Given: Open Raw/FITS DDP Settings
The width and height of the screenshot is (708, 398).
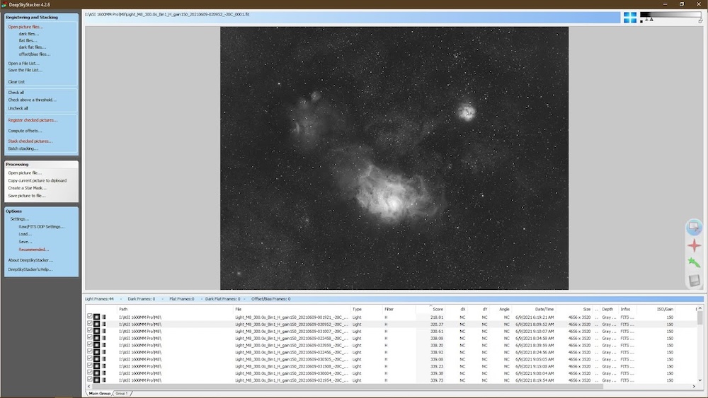Looking at the screenshot, I should 41,226.
